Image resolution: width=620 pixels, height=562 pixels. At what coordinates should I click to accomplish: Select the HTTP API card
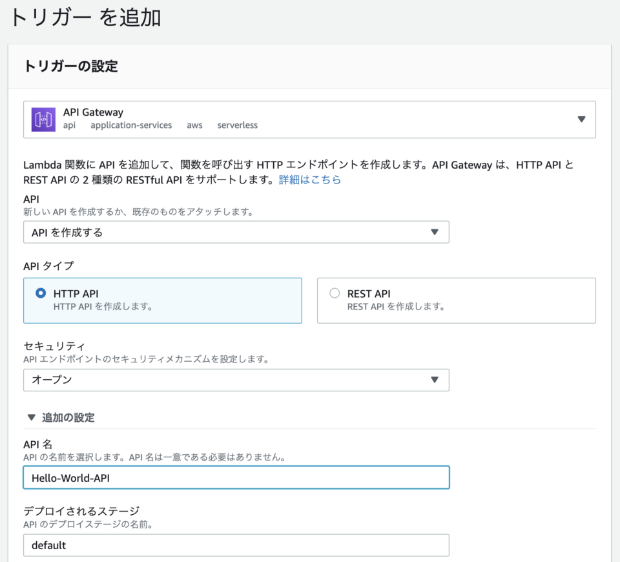click(x=163, y=300)
